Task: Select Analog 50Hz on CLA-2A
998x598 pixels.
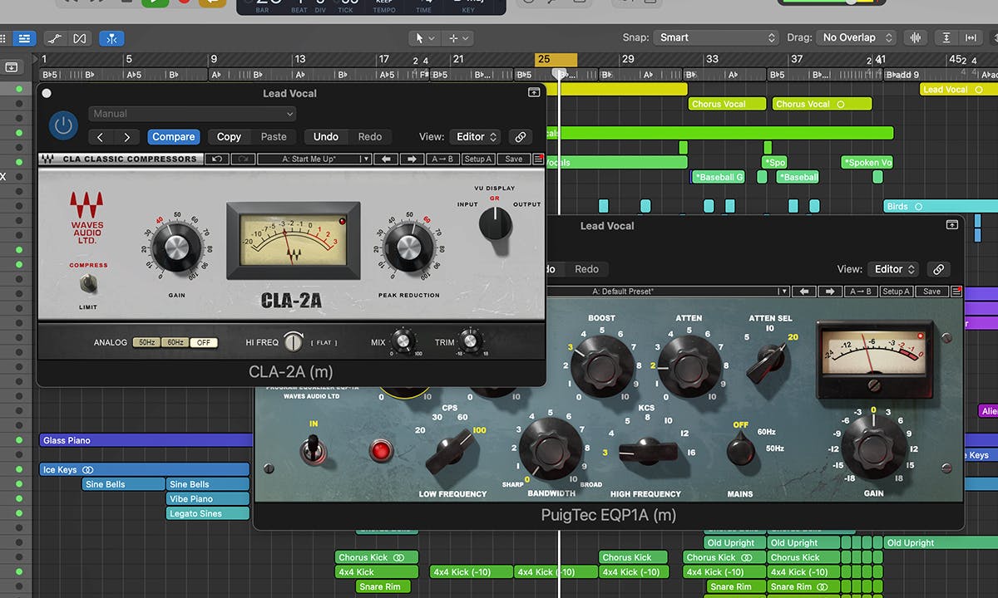Action: click(147, 342)
